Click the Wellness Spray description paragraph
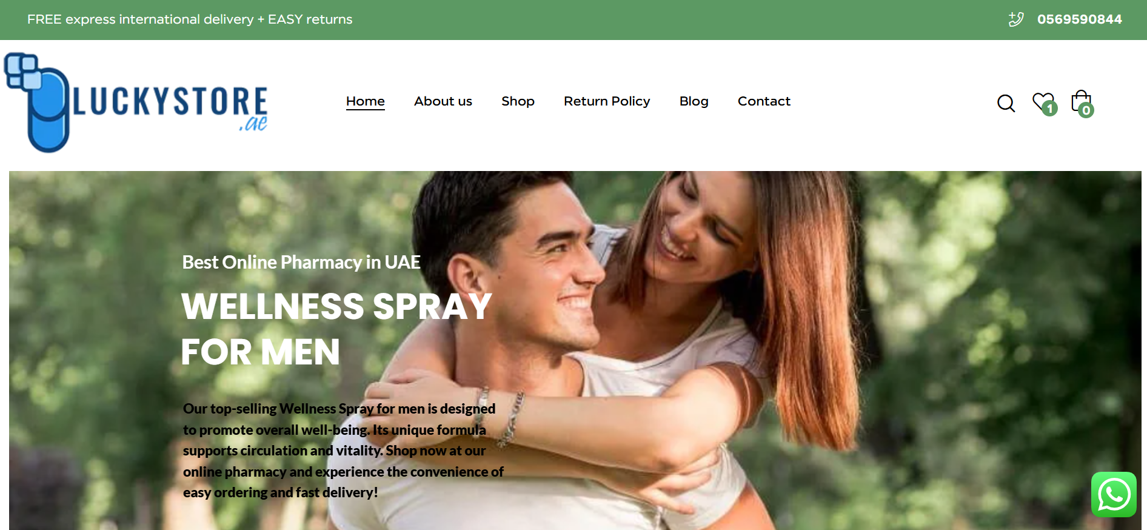This screenshot has width=1147, height=530. (x=343, y=451)
